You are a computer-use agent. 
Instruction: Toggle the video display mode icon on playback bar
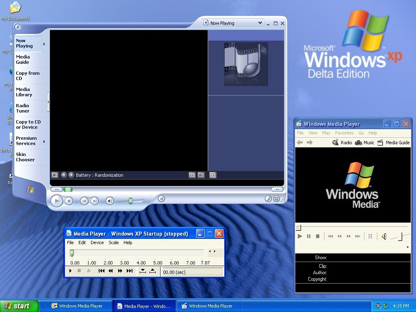[54, 175]
